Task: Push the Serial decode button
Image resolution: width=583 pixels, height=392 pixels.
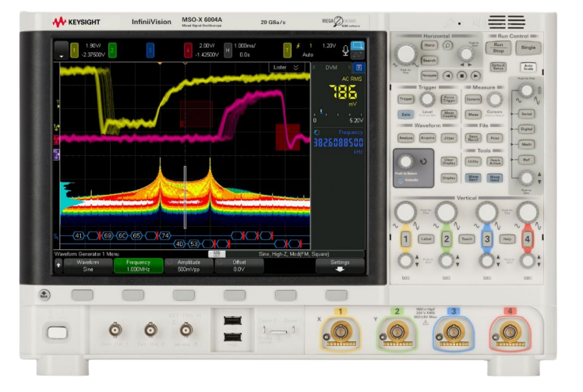Action: 526,114
